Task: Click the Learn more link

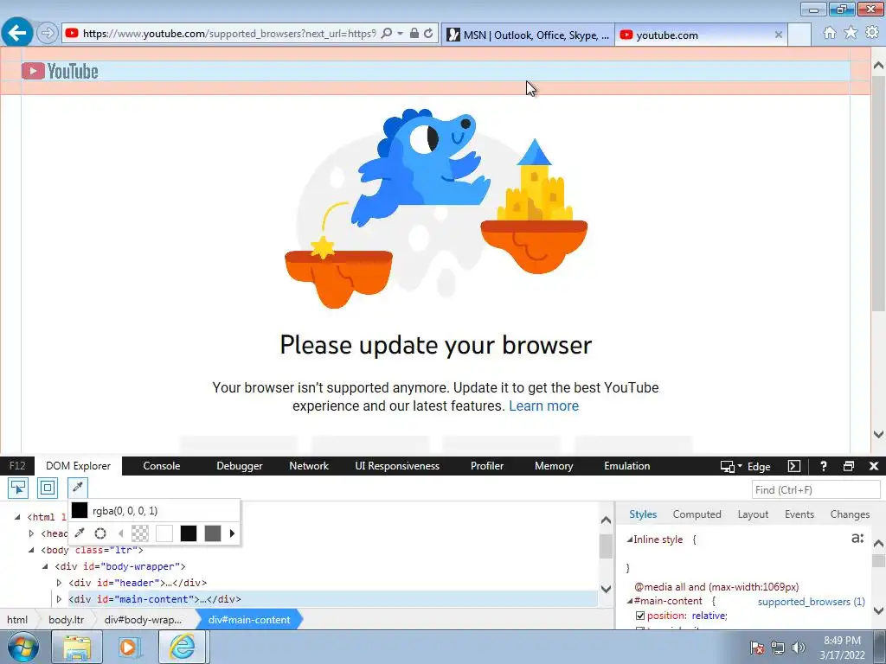Action: (543, 406)
